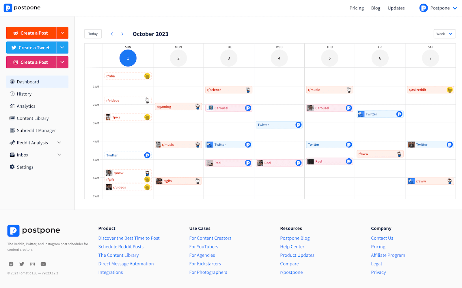
Task: Click the Subreddit Manager icon
Action: click(x=12, y=130)
